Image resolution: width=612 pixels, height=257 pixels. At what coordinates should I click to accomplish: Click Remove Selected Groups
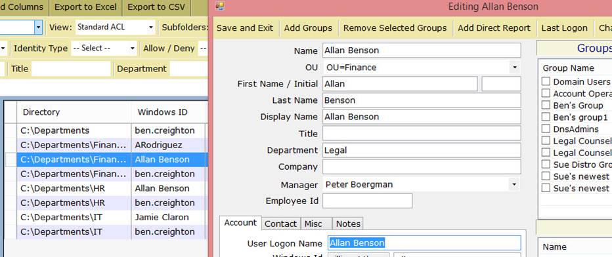point(395,28)
